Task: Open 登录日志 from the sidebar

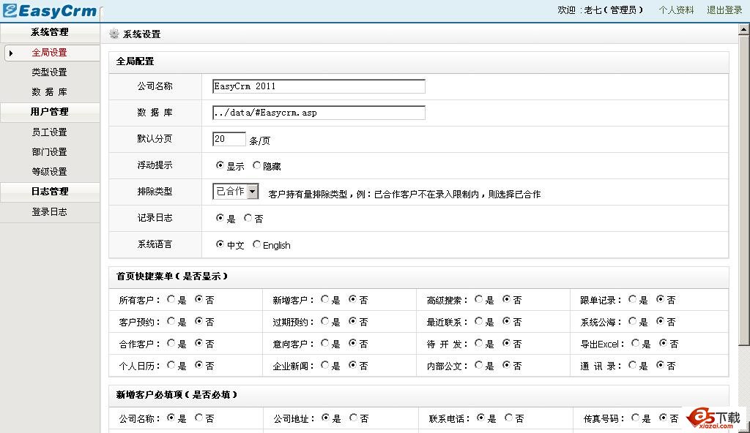Action: [x=50, y=212]
